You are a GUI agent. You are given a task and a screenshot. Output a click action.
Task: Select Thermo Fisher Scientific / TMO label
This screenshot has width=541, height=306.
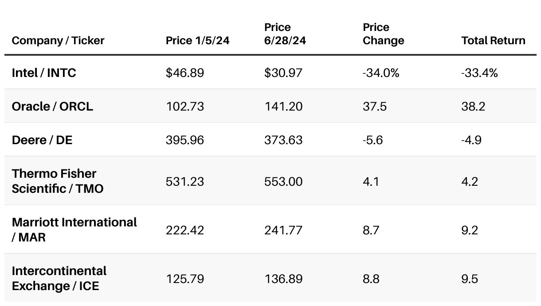58,181
